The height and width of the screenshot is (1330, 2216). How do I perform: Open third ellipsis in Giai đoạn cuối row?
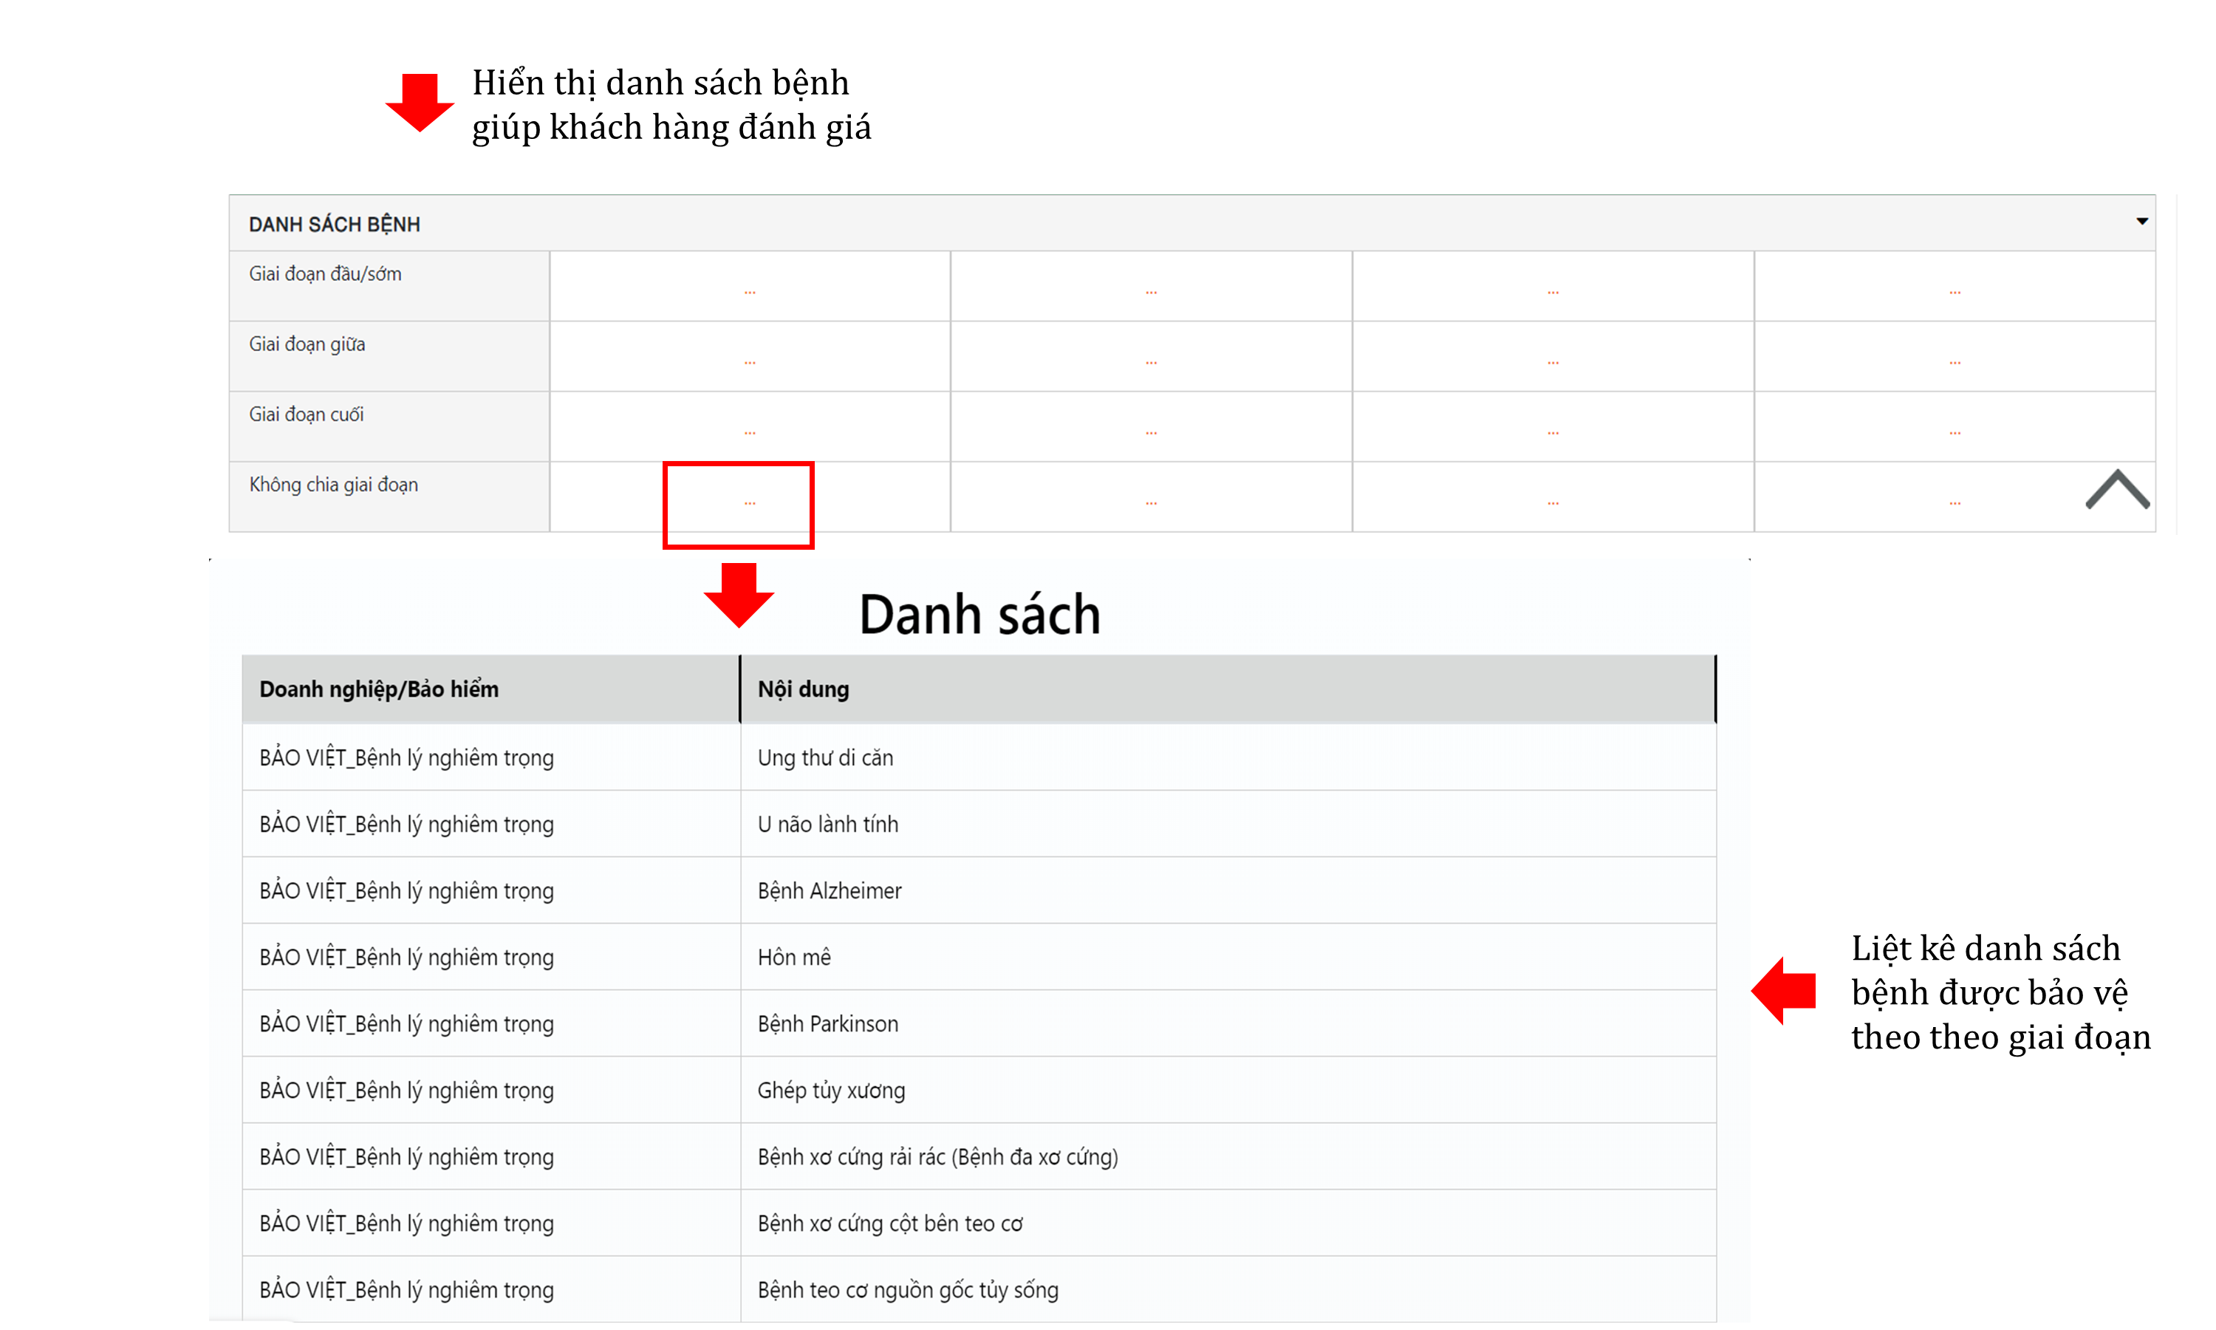point(1552,433)
